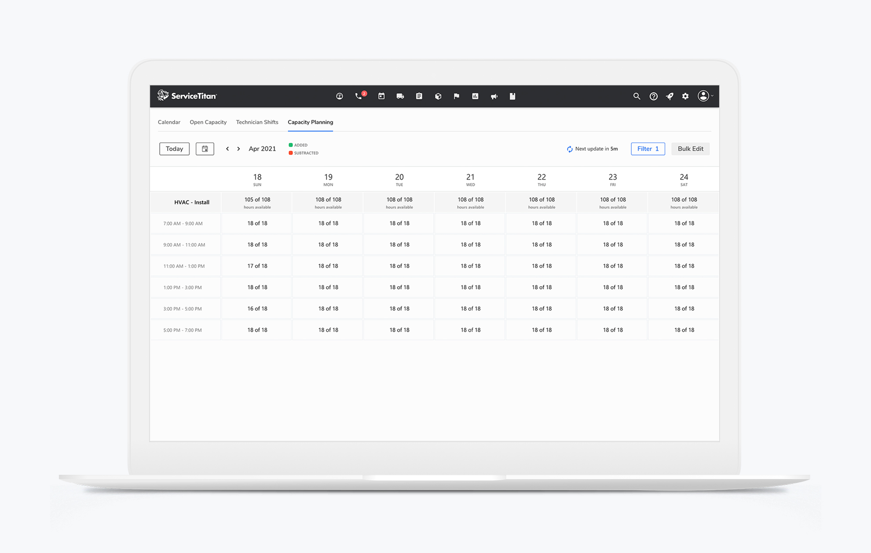Open the clipboard icon in top bar
This screenshot has height=553, width=871.
[419, 96]
